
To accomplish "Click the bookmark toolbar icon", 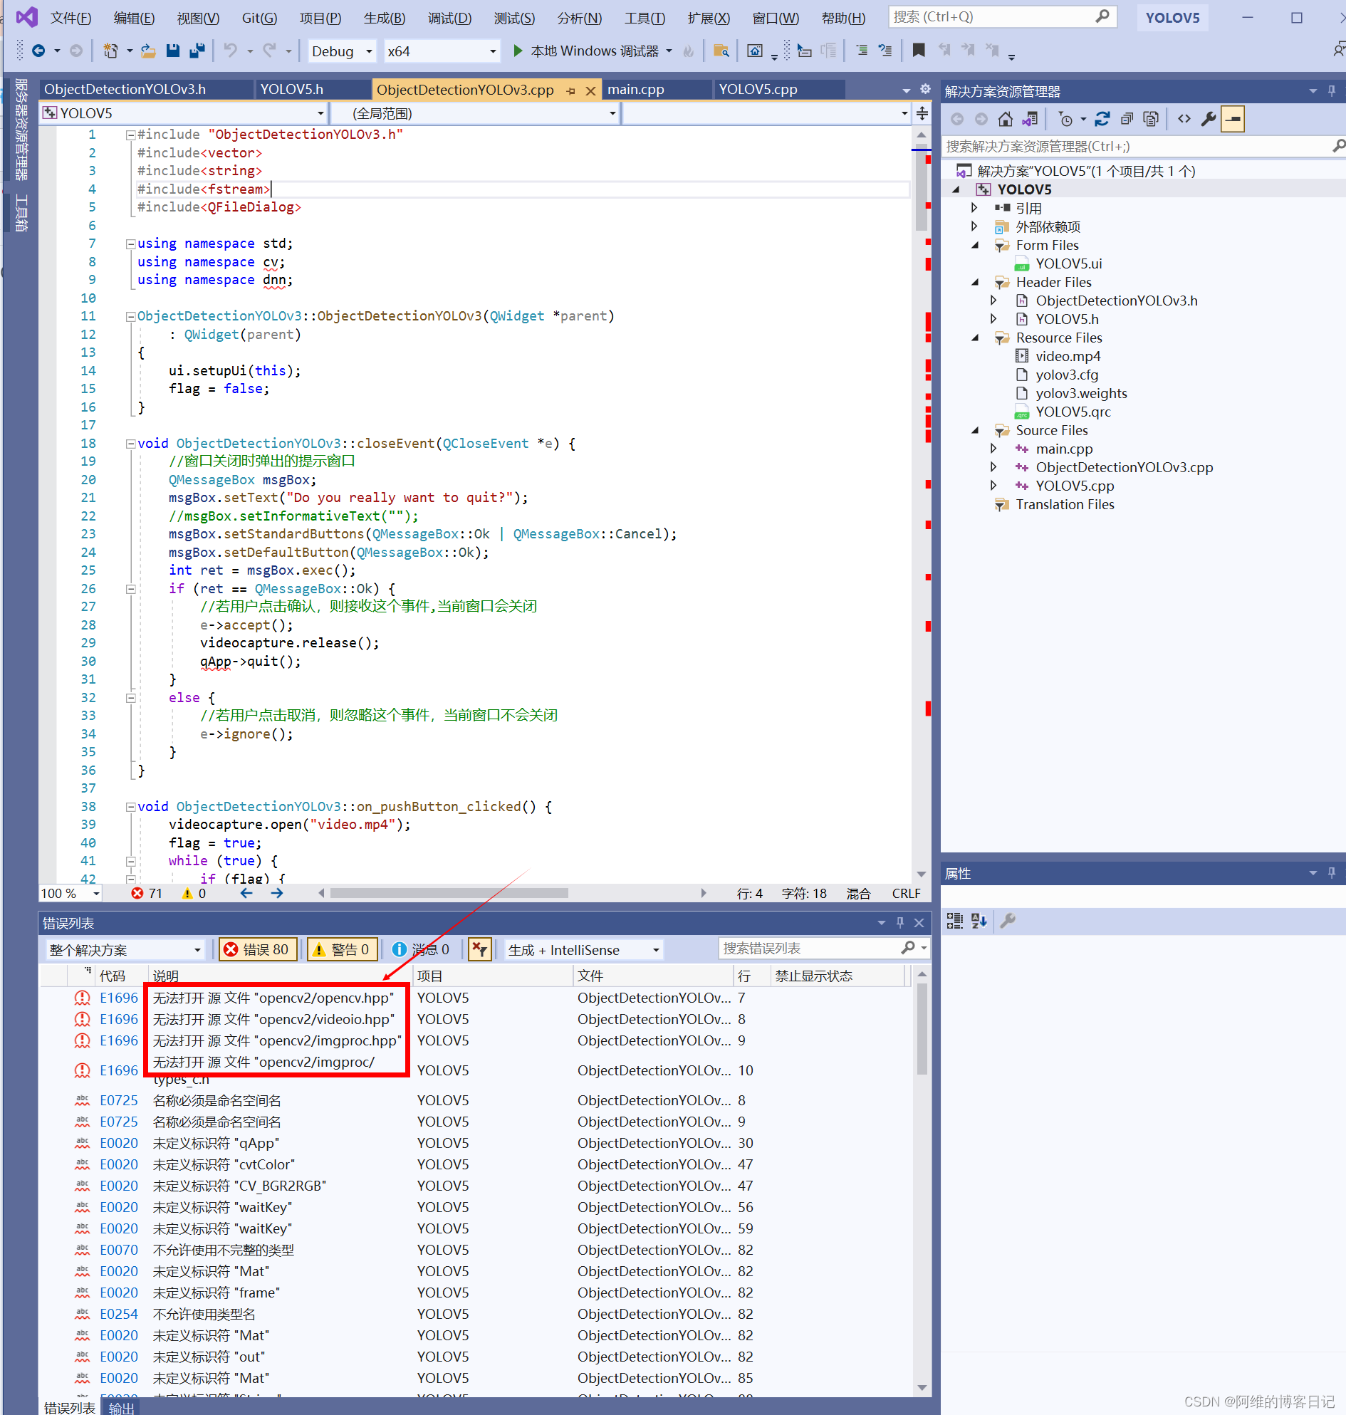I will 918,51.
